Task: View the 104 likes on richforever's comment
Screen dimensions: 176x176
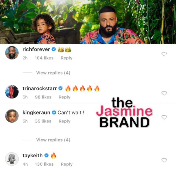Action: point(44,58)
